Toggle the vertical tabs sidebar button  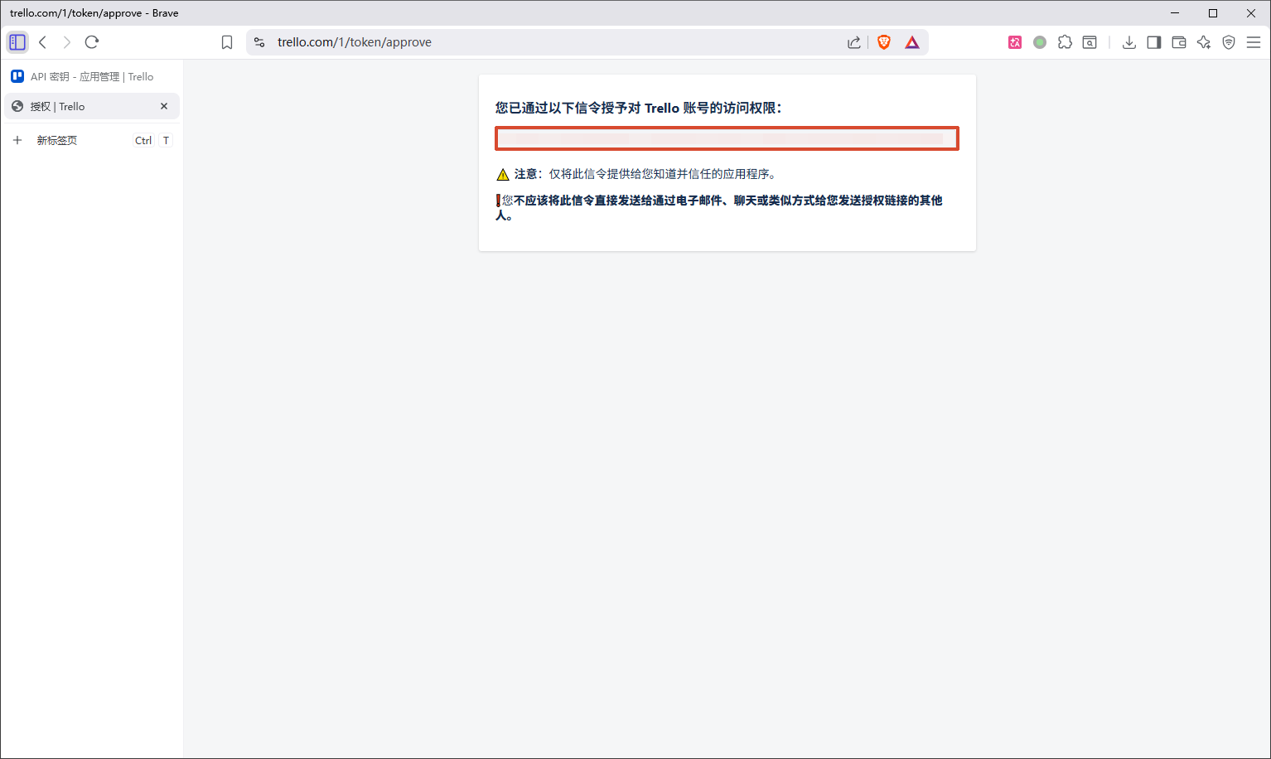(17, 42)
